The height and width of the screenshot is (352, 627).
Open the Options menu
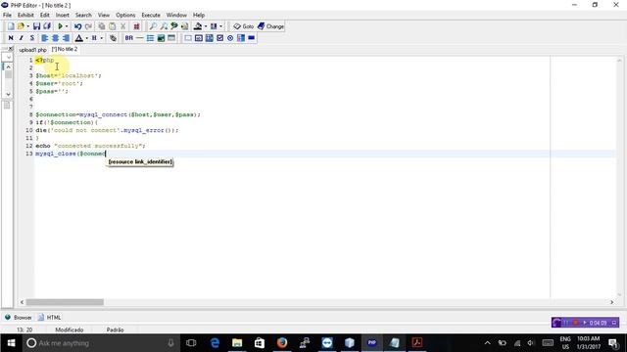[125, 16]
